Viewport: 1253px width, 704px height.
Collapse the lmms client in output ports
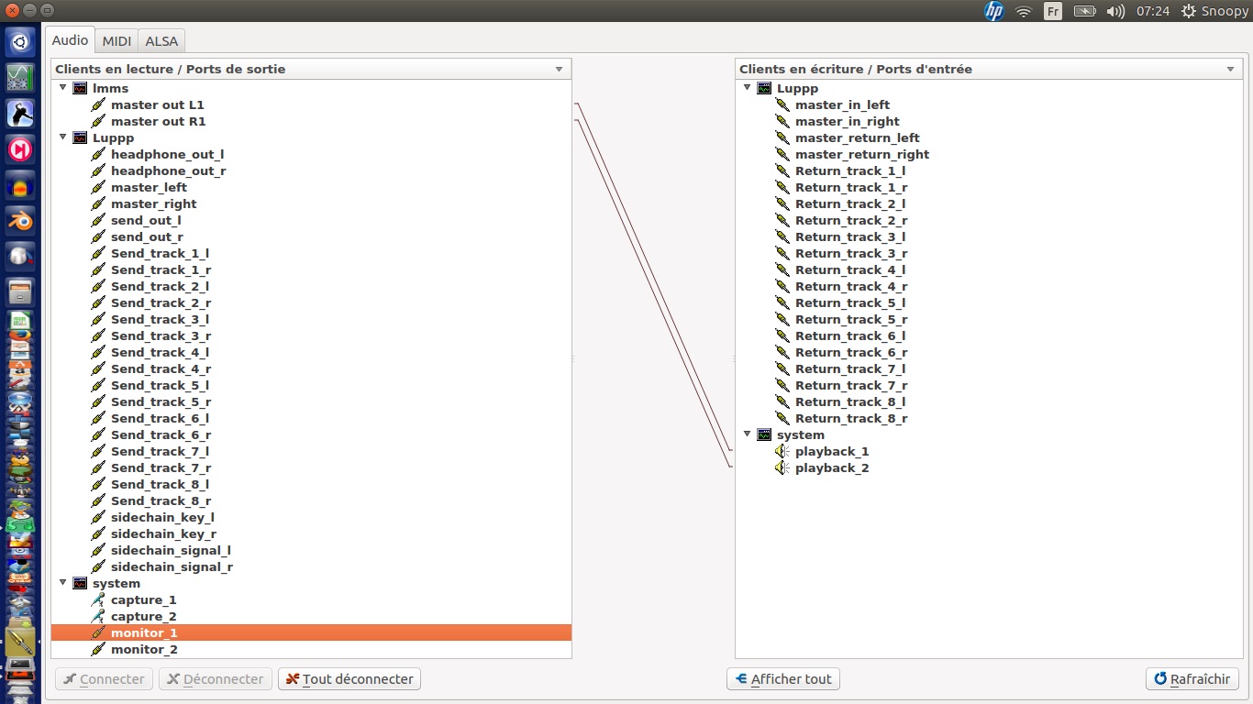click(63, 88)
